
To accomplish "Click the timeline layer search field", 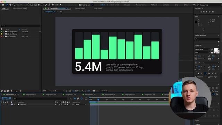I will point(40,98).
